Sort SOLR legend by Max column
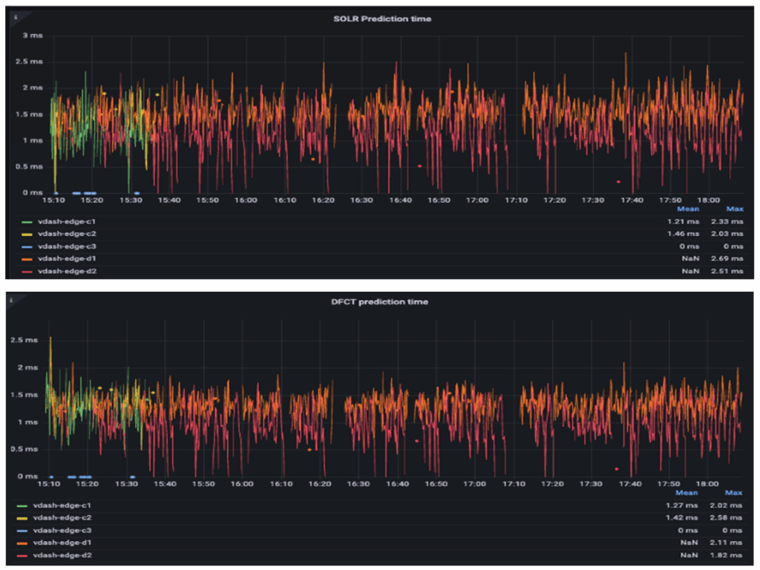This screenshot has width=760, height=570. click(734, 209)
